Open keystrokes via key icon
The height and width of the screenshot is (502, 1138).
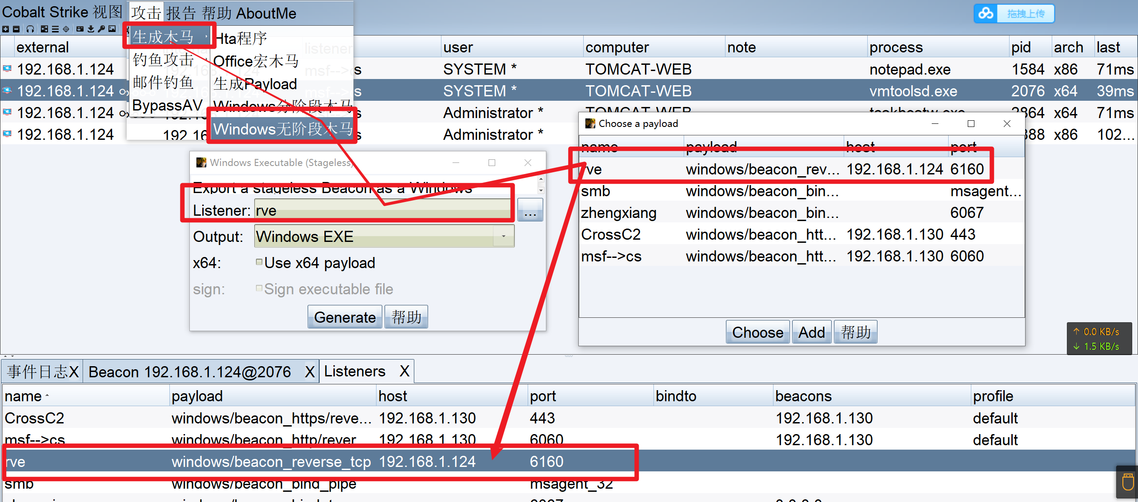point(101,29)
